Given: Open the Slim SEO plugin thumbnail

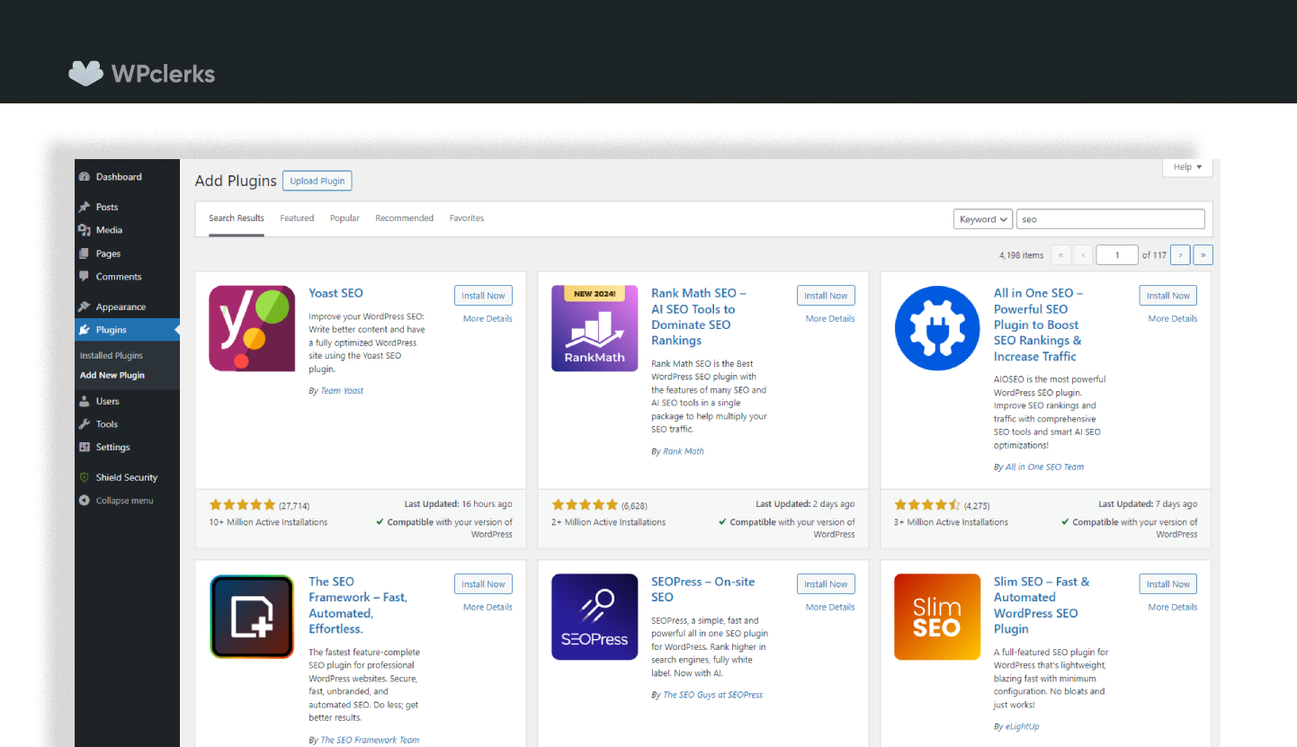Looking at the screenshot, I should [937, 618].
